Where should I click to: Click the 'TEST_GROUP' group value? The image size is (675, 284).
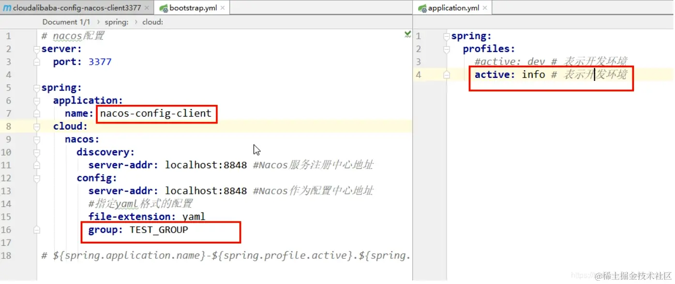tap(159, 230)
